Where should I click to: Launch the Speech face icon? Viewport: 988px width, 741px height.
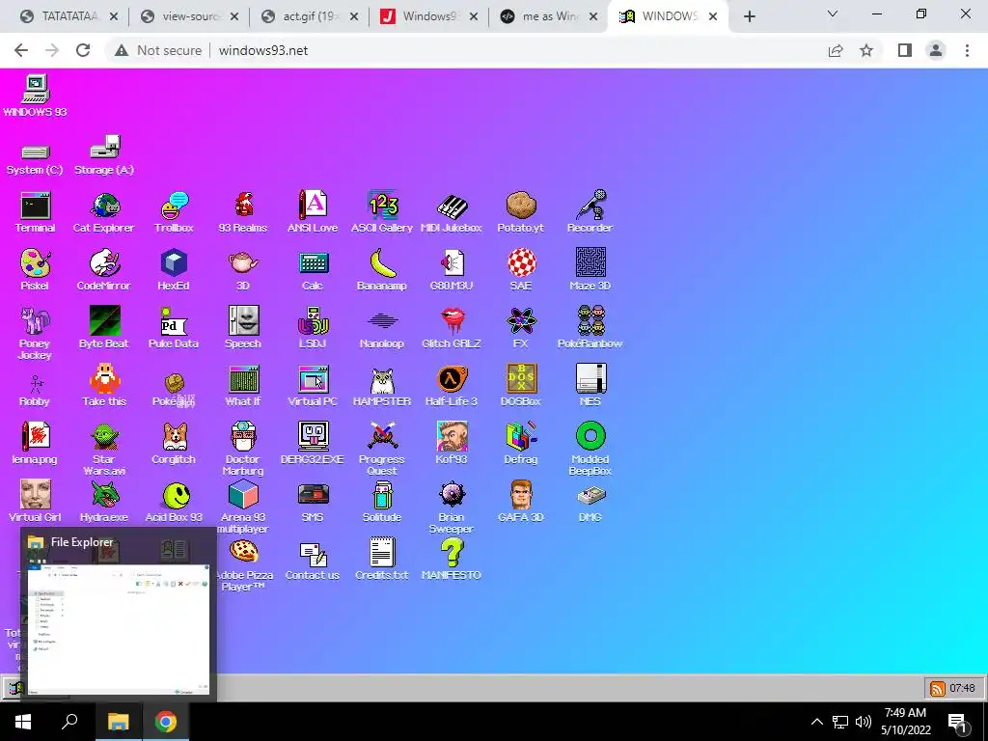243,328
